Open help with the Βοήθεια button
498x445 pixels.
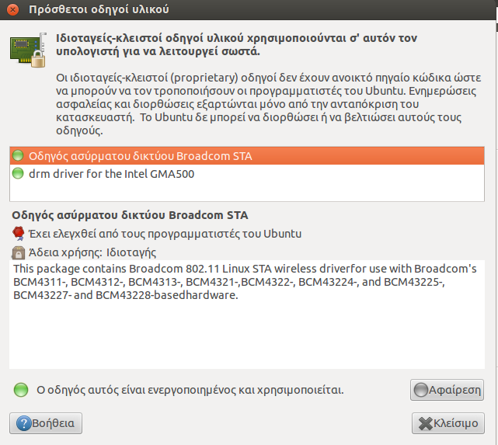pyautogui.click(x=46, y=423)
